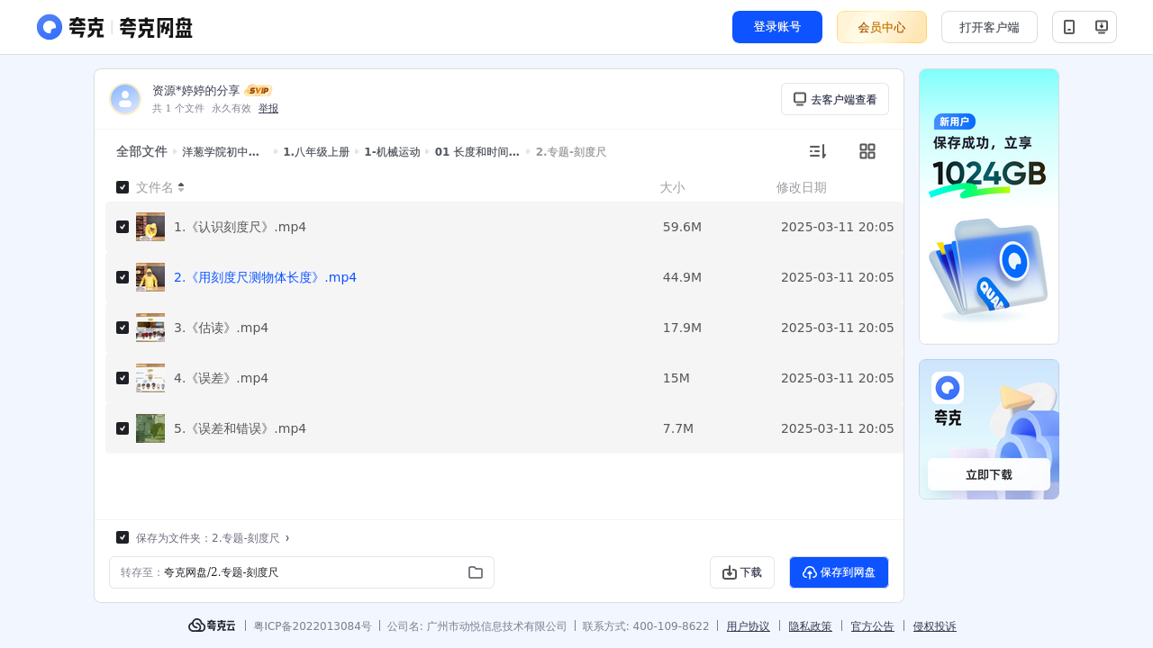
Task: Click the 转存至 destination path field
Action: coord(302,572)
